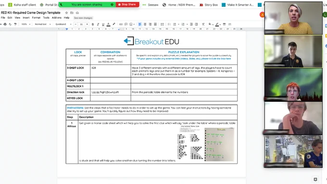Image resolution: width=327 pixels, height=184 pixels.
Task: Click the 824 combination cell
Action: coord(111,71)
